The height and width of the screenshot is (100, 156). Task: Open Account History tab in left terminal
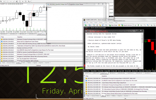pos(11,63)
